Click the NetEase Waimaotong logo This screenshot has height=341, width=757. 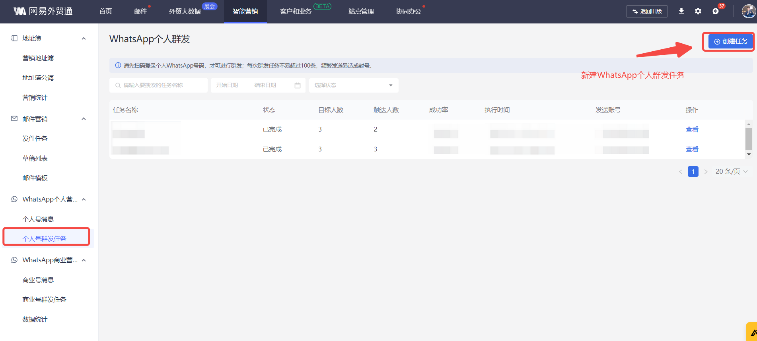[43, 11]
